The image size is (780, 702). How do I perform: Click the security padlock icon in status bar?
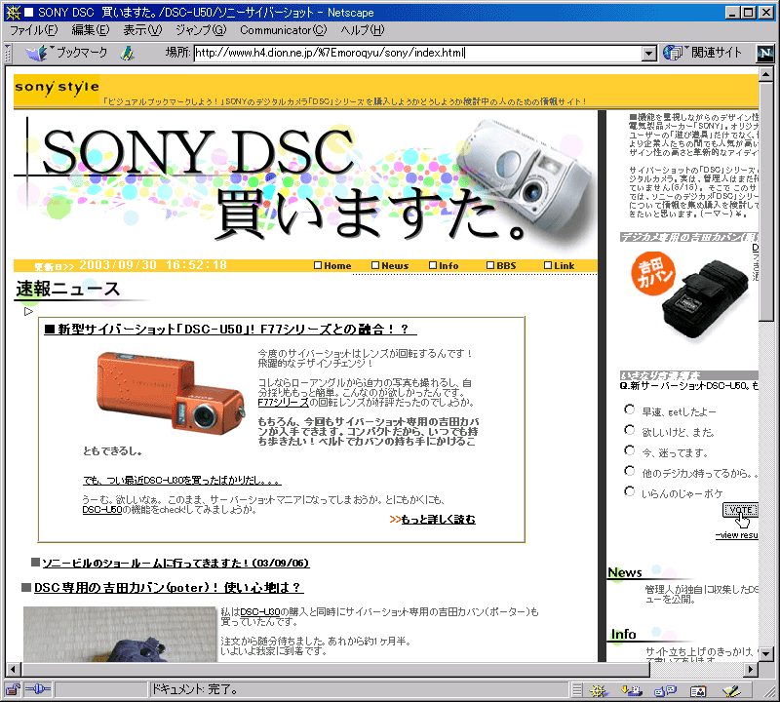pyautogui.click(x=13, y=689)
